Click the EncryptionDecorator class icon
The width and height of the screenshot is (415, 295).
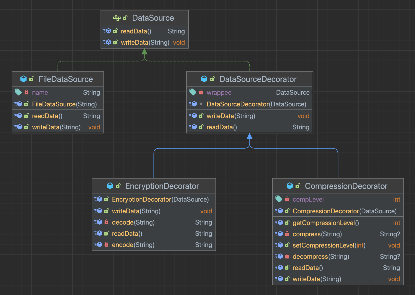110,186
